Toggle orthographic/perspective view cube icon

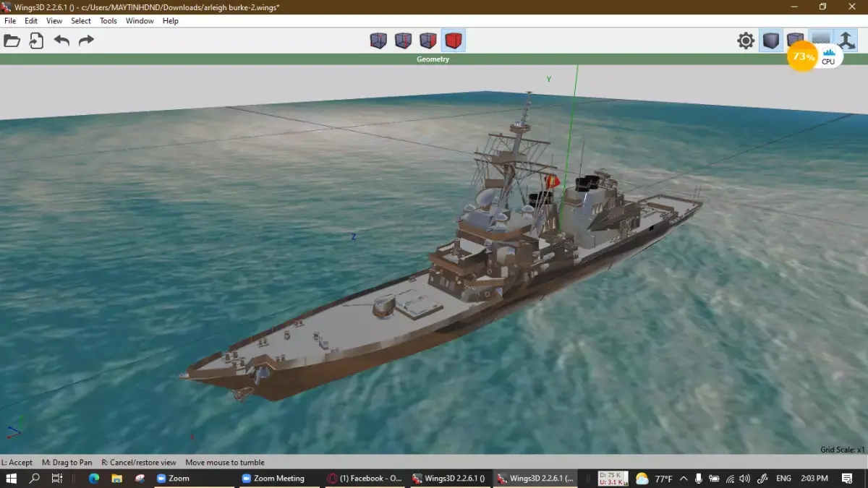(x=795, y=39)
